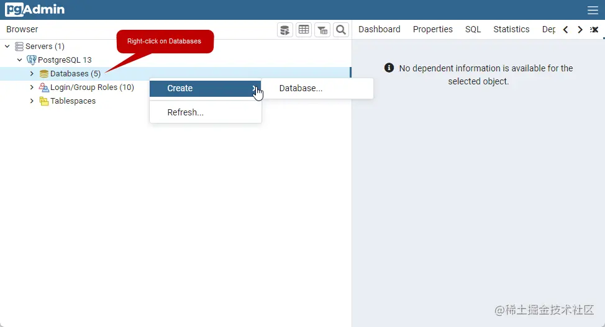Switch to the SQL tab

[473, 29]
